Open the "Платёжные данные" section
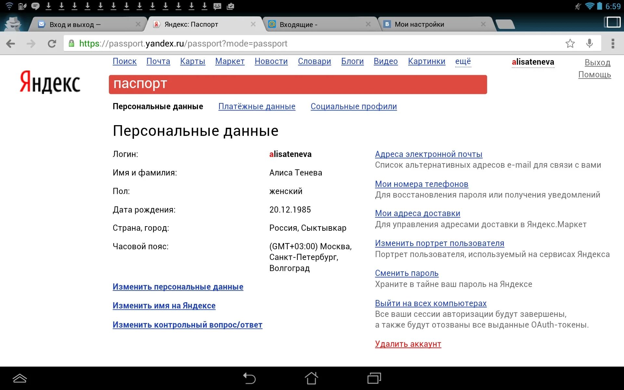624x390 pixels. click(257, 106)
